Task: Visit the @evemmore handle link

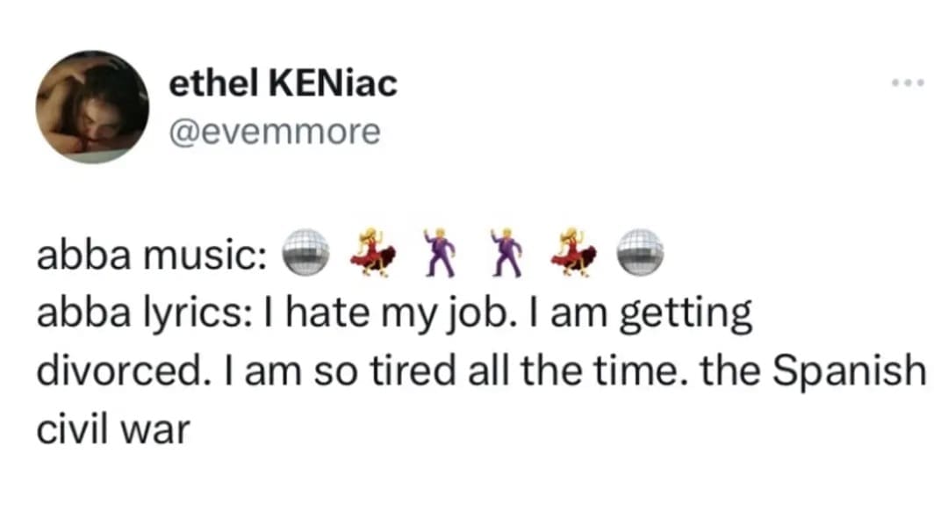Action: tap(275, 132)
